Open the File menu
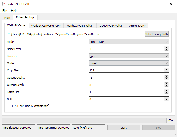Image resolution: width=177 pixels, height=137 pixels. [5, 11]
